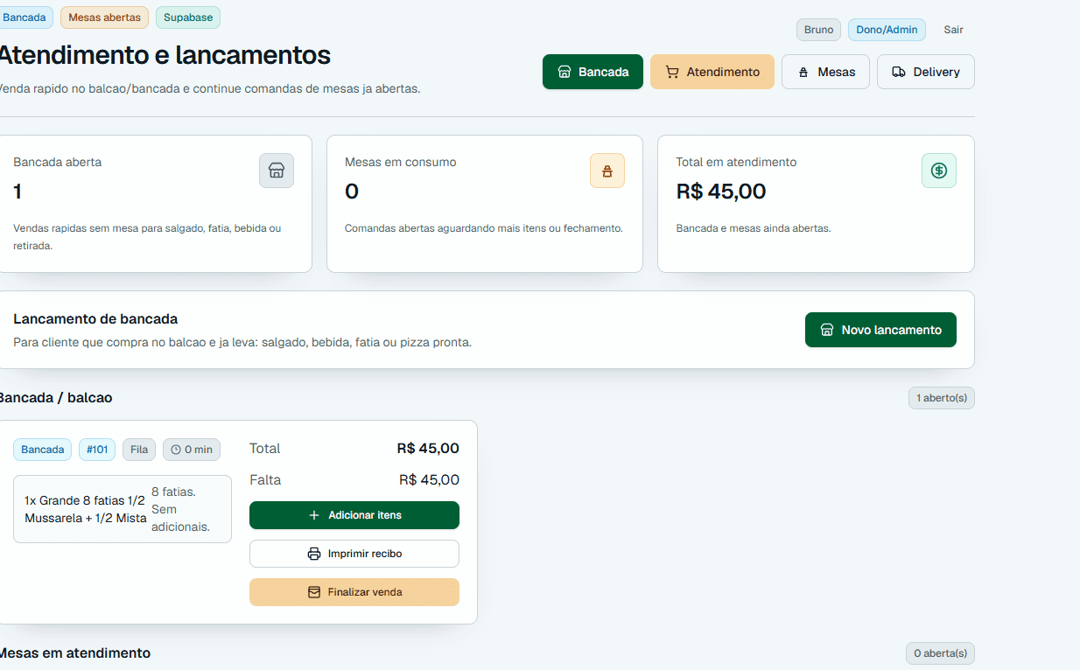Screen dimensions: 1080x670
Task: Click the Supabase tag
Action: pyautogui.click(x=188, y=17)
